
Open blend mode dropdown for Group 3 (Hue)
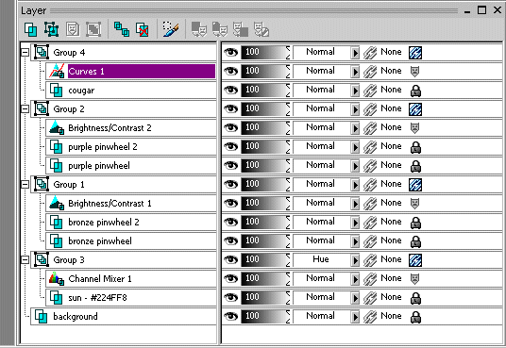tap(355, 260)
